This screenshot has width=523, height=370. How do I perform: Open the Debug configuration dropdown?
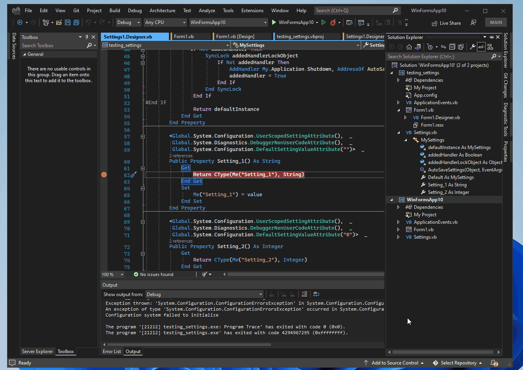tap(128, 22)
